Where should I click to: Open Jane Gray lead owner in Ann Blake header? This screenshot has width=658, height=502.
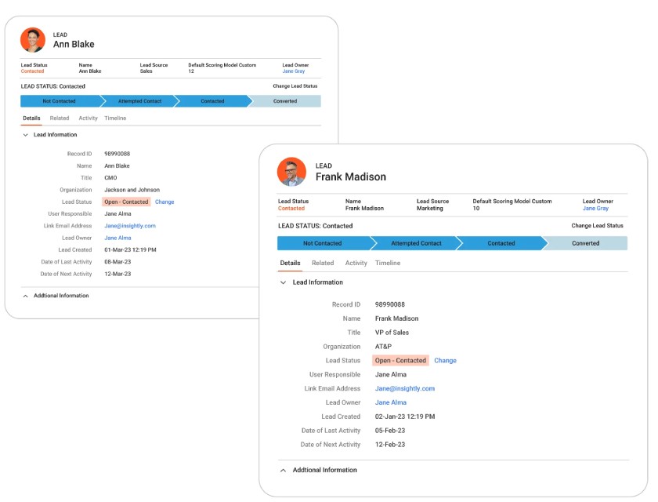pyautogui.click(x=293, y=71)
